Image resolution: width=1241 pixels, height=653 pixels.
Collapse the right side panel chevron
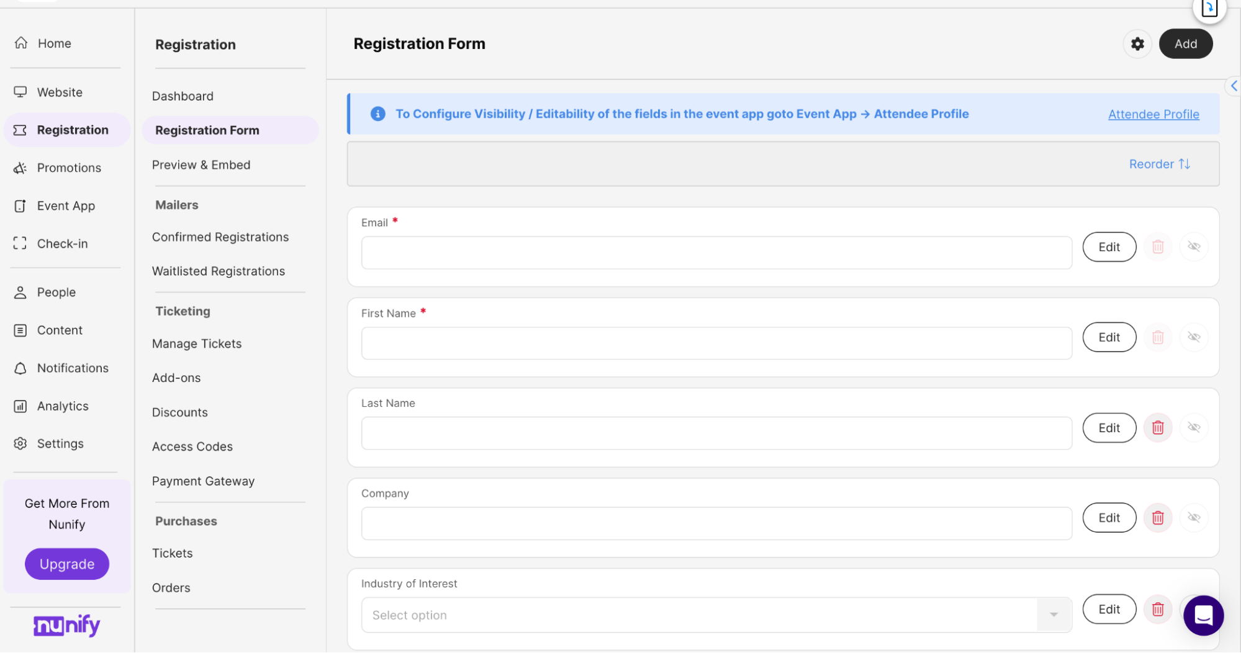pyautogui.click(x=1233, y=86)
